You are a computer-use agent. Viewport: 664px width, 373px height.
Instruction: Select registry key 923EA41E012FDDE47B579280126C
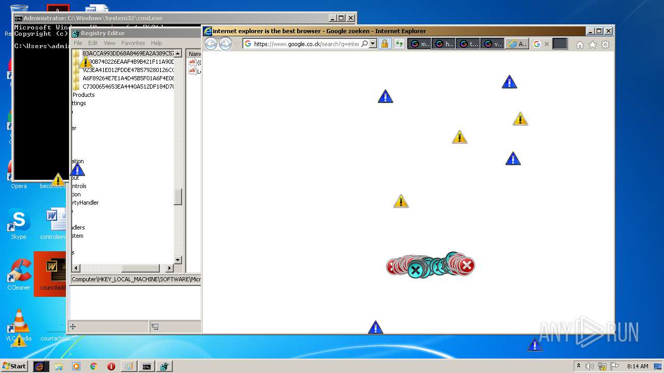(x=128, y=70)
